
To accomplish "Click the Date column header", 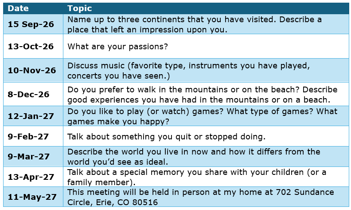I will point(33,8).
